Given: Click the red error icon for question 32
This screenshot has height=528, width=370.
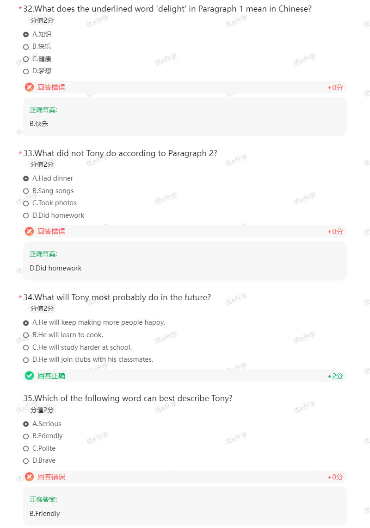Looking at the screenshot, I should tap(30, 87).
